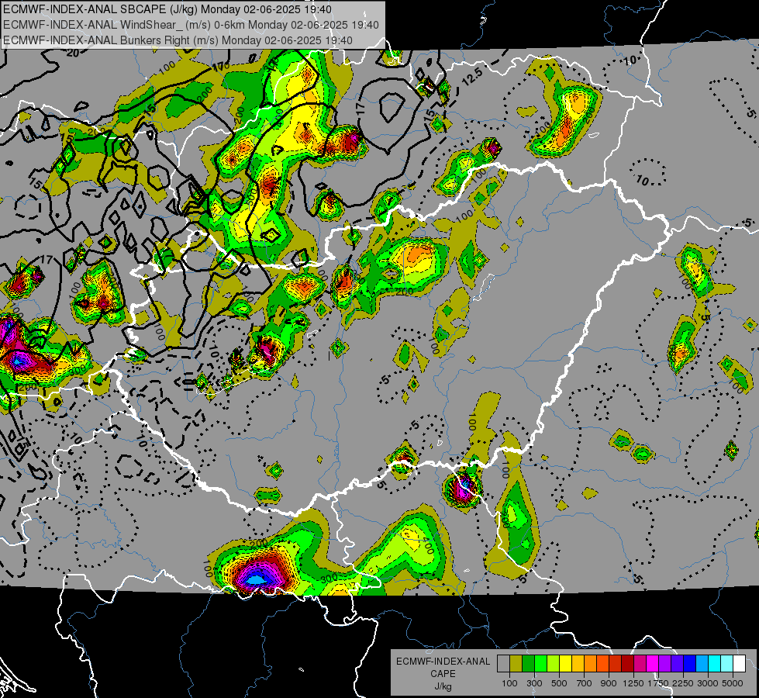759x698 pixels.
Task: Click the CAPE legend label
Action: point(443,674)
